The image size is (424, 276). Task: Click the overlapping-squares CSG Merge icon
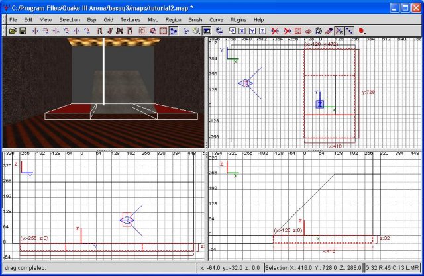pyautogui.click(x=153, y=31)
